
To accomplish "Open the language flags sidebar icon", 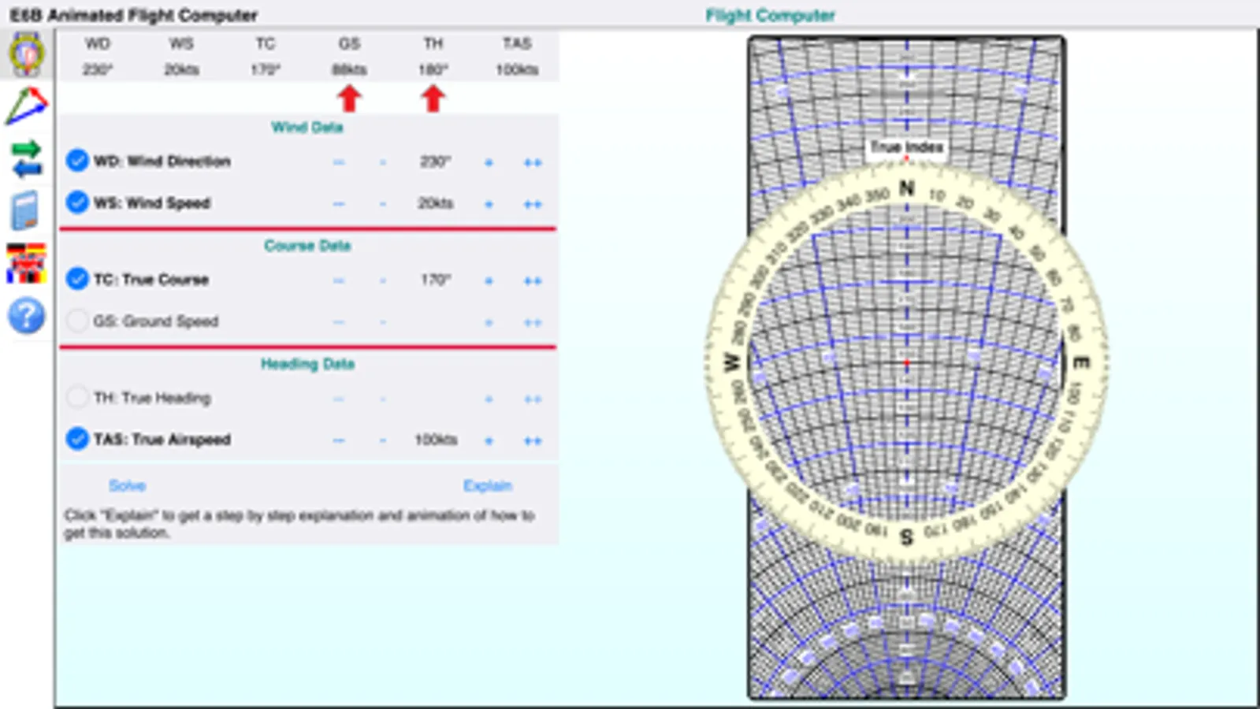I will (27, 264).
